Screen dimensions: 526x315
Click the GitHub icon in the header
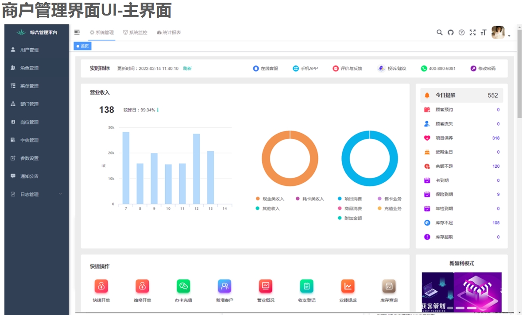450,32
